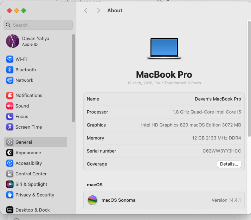Open Network globe icon
The height and width of the screenshot is (220, 251).
coord(10,80)
